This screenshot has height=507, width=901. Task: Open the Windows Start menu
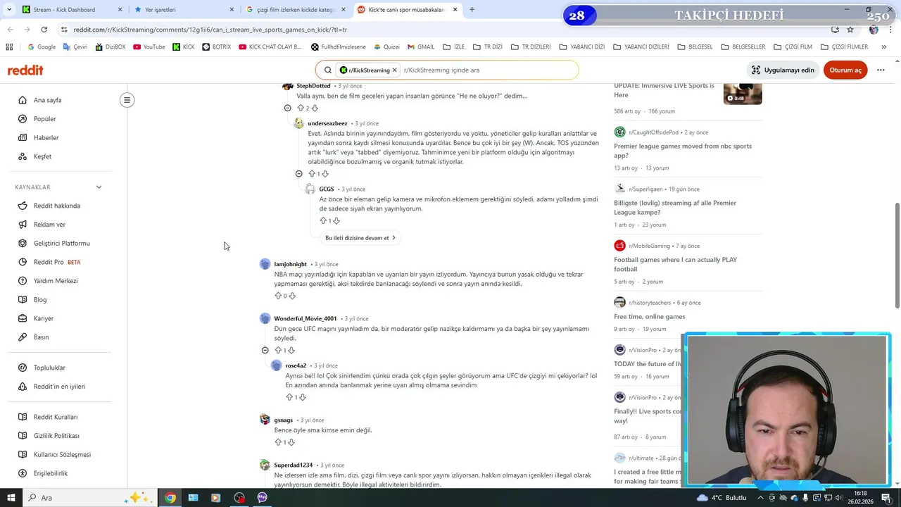click(x=11, y=498)
